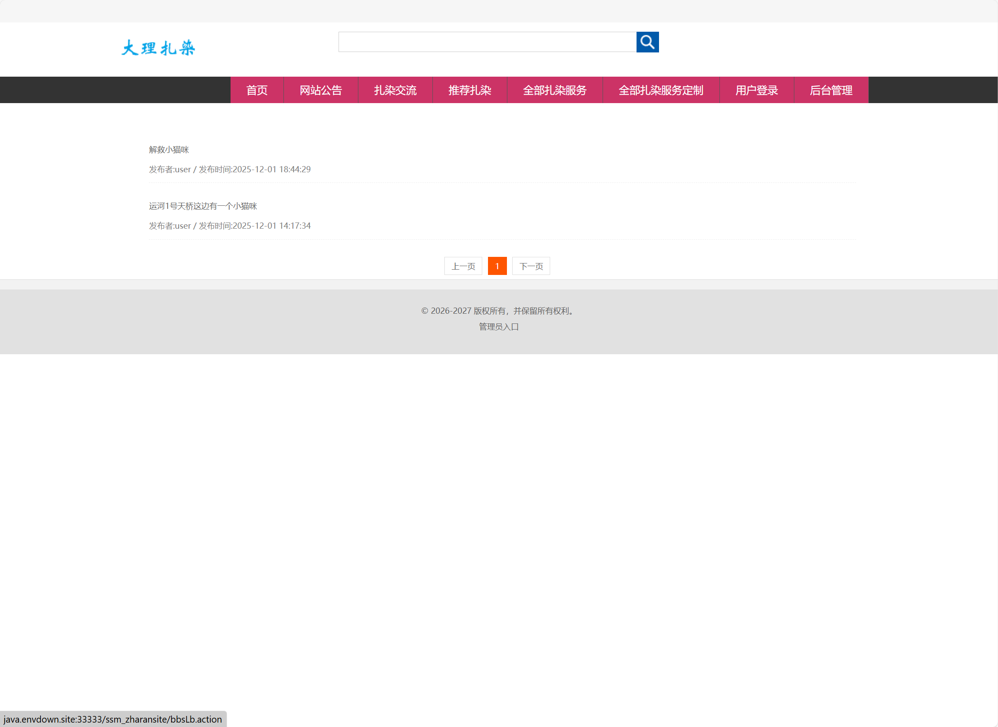This screenshot has width=998, height=727.
Task: Focus the search input field
Action: [x=487, y=42]
